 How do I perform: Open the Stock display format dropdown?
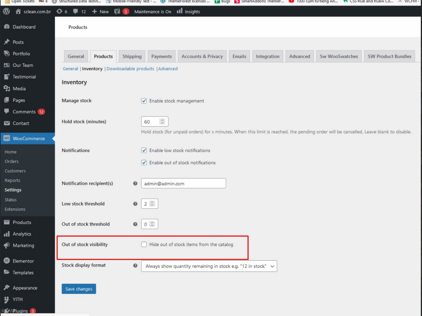[209, 266]
